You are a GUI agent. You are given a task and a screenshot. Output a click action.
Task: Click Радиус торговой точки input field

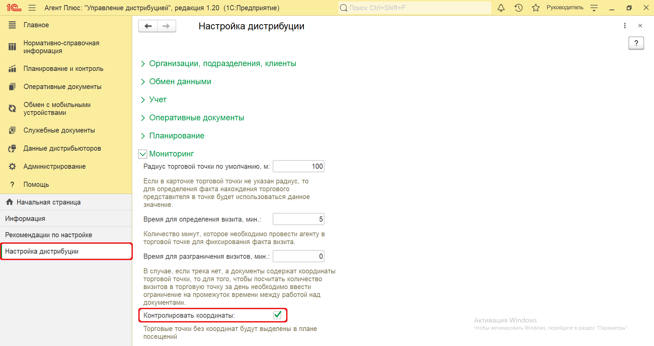pyautogui.click(x=298, y=166)
